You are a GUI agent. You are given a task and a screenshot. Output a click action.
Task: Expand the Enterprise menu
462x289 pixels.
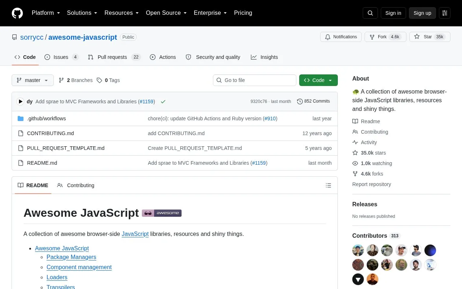click(x=210, y=13)
